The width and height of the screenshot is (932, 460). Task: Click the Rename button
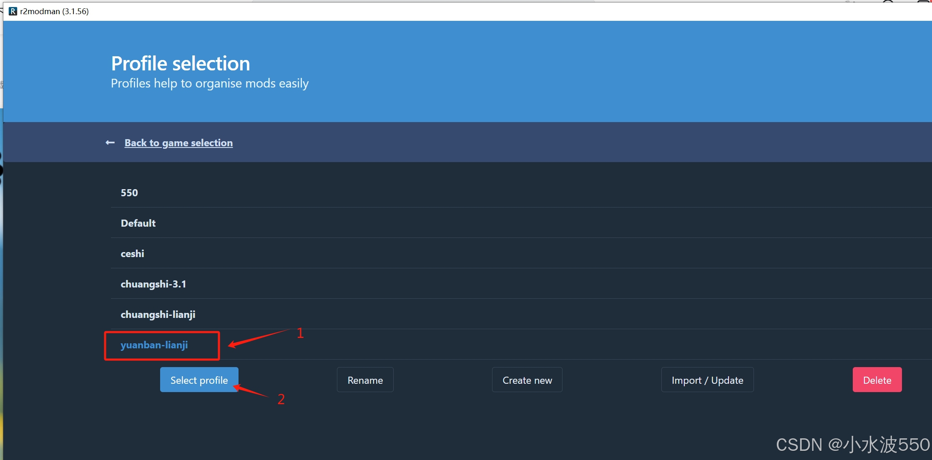click(365, 380)
